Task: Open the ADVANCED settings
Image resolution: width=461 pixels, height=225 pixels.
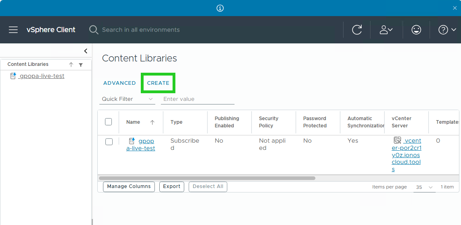Action: pyautogui.click(x=119, y=83)
